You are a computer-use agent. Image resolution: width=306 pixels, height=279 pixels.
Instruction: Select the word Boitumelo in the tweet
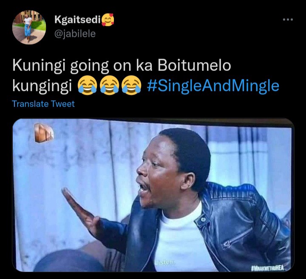coord(194,65)
